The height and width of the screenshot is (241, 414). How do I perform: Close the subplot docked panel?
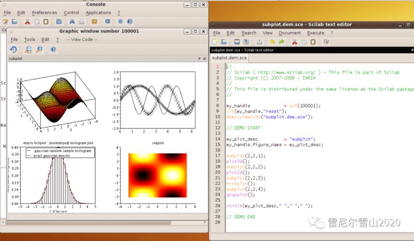coord(204,58)
